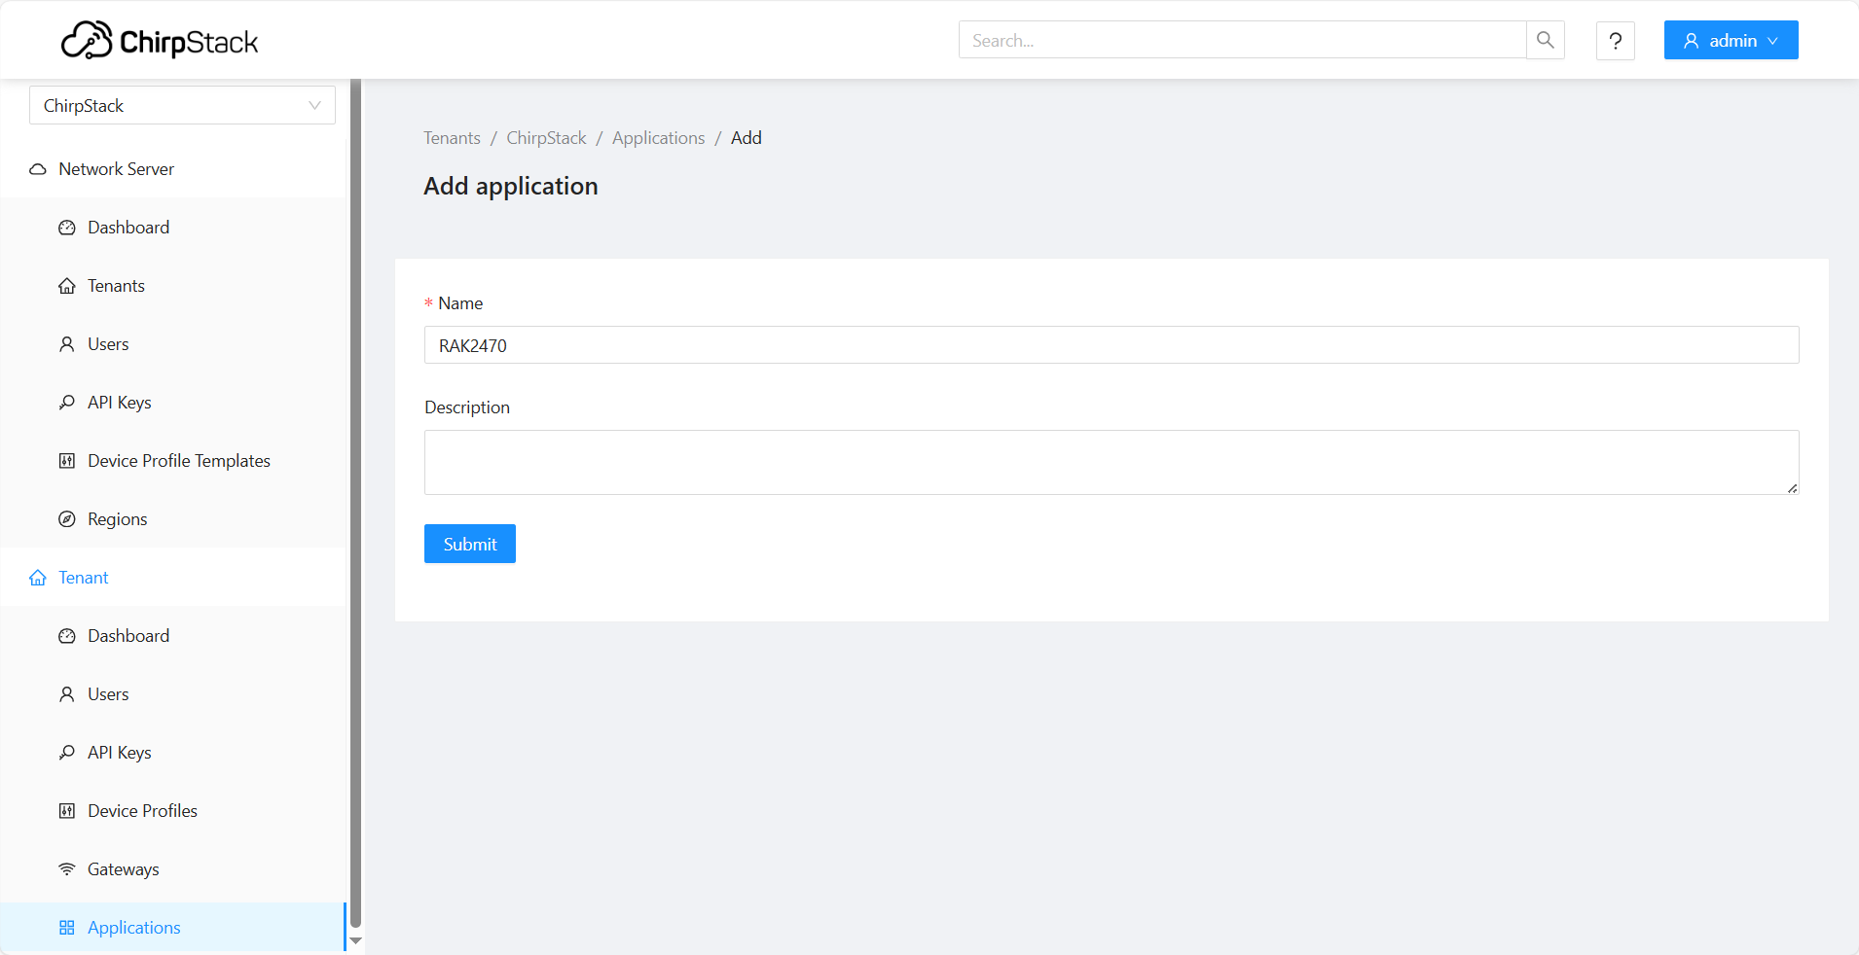Open Regions menu item
This screenshot has width=1859, height=955.
(173, 519)
